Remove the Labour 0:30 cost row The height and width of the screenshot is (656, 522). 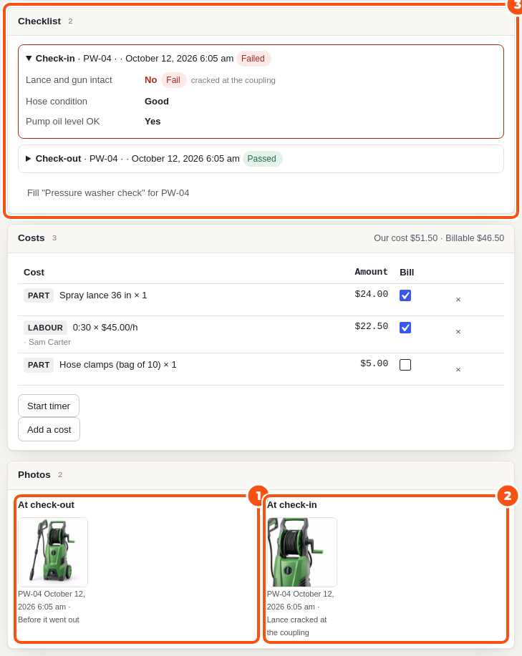(x=458, y=332)
